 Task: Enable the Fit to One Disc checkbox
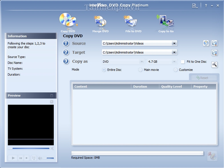coord(183,61)
